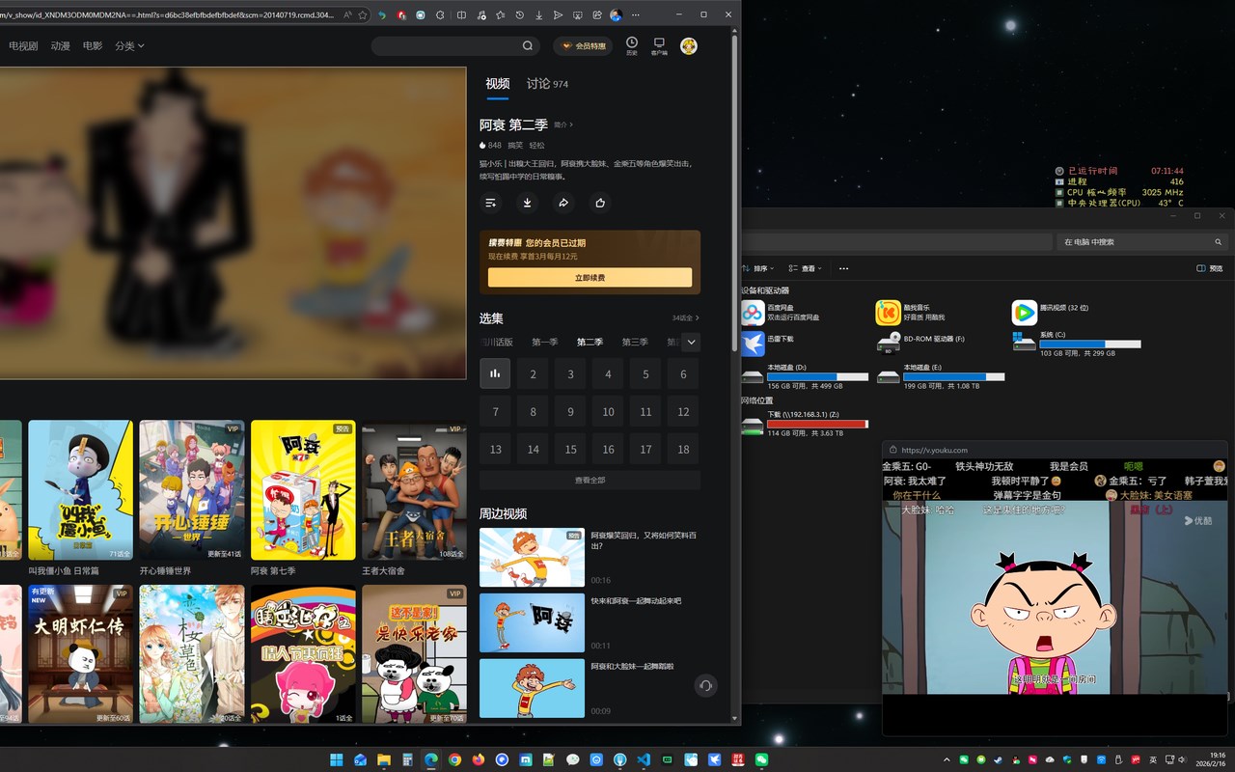Screen dimensions: 1235x772
Task: Open 腾讯视频 (32 位) in File Explorer
Action: (1051, 313)
